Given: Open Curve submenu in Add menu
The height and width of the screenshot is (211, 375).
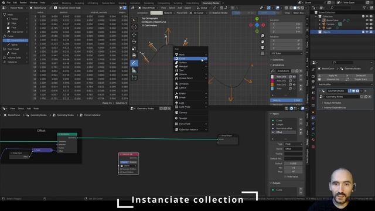Looking at the screenshot, I should pyautogui.click(x=190, y=59).
